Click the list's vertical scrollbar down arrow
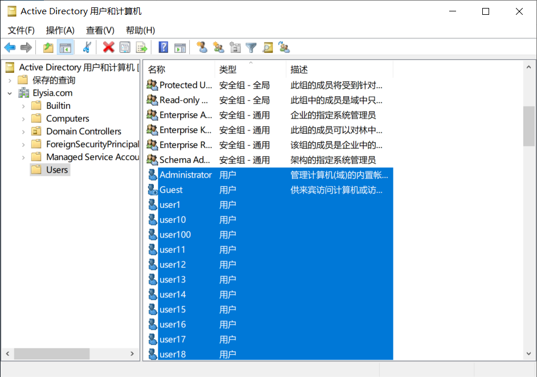 (x=529, y=354)
